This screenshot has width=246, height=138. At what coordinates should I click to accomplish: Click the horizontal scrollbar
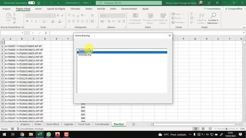tap(194, 124)
